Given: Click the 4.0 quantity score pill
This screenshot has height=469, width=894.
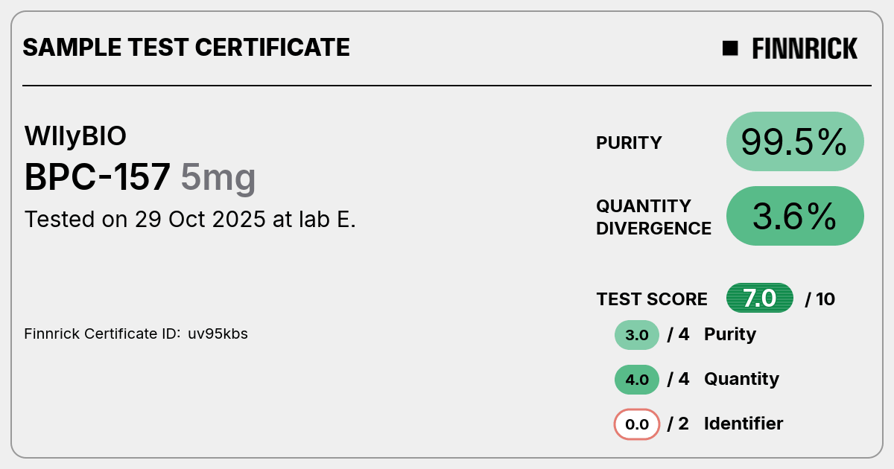Looking at the screenshot, I should (x=637, y=380).
